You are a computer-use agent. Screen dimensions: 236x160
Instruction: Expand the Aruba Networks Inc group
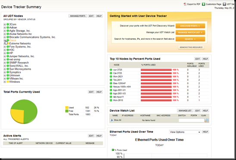click(5, 34)
